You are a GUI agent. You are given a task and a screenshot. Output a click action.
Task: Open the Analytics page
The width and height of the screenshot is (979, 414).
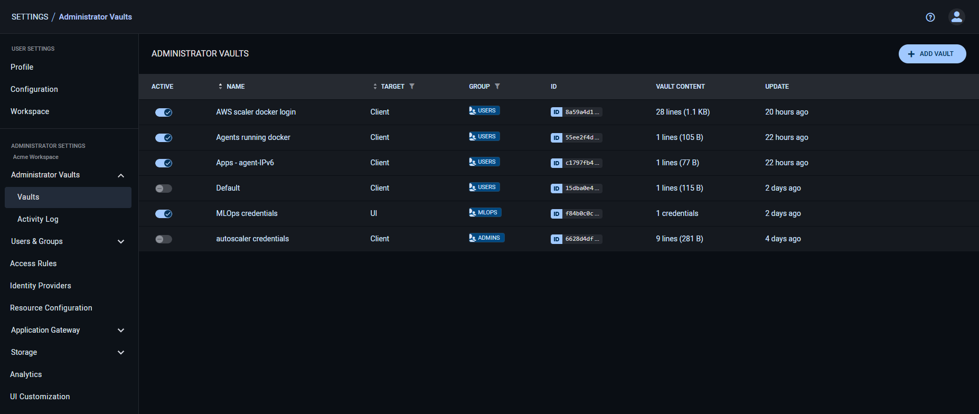pyautogui.click(x=26, y=374)
